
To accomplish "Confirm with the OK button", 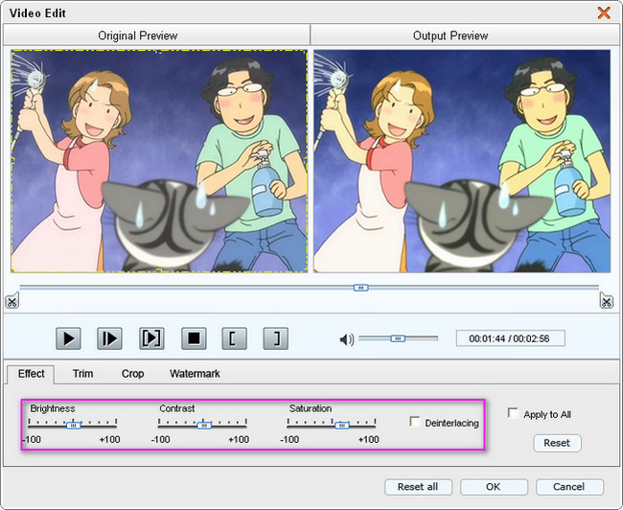I will [494, 487].
